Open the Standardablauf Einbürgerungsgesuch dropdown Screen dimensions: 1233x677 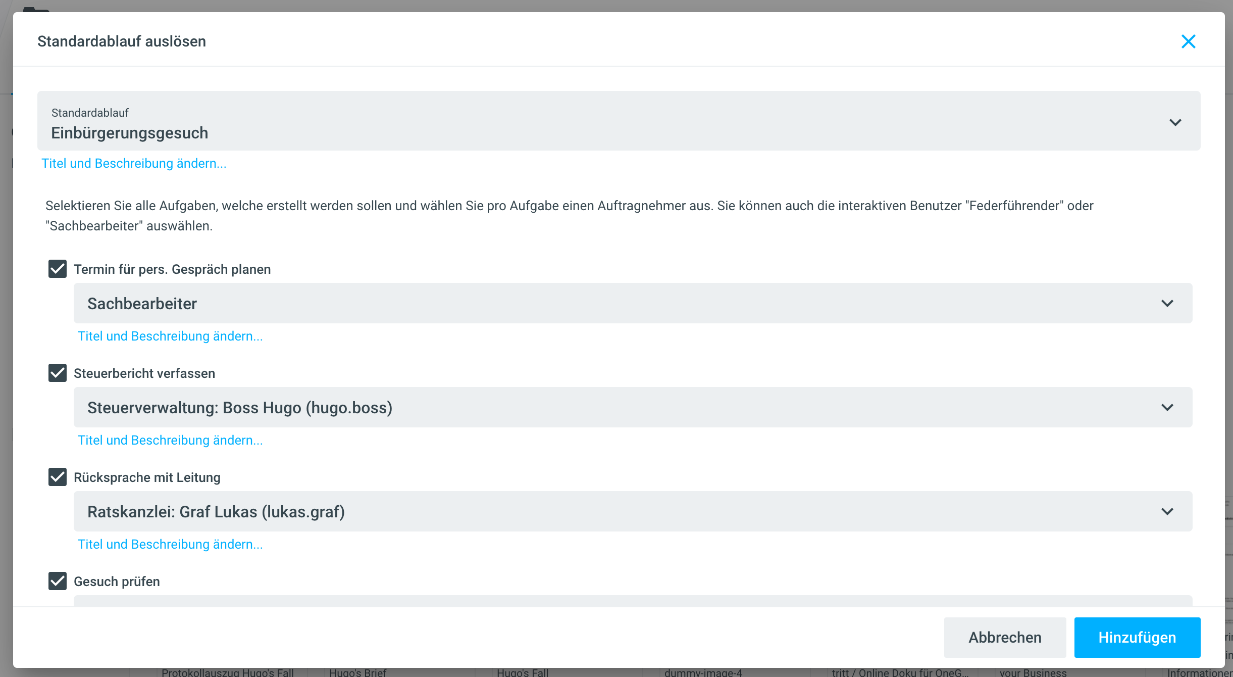(x=606, y=121)
